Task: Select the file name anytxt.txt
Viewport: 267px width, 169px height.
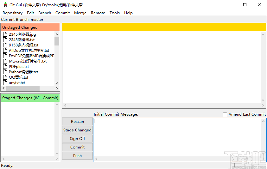Action: 17,83
